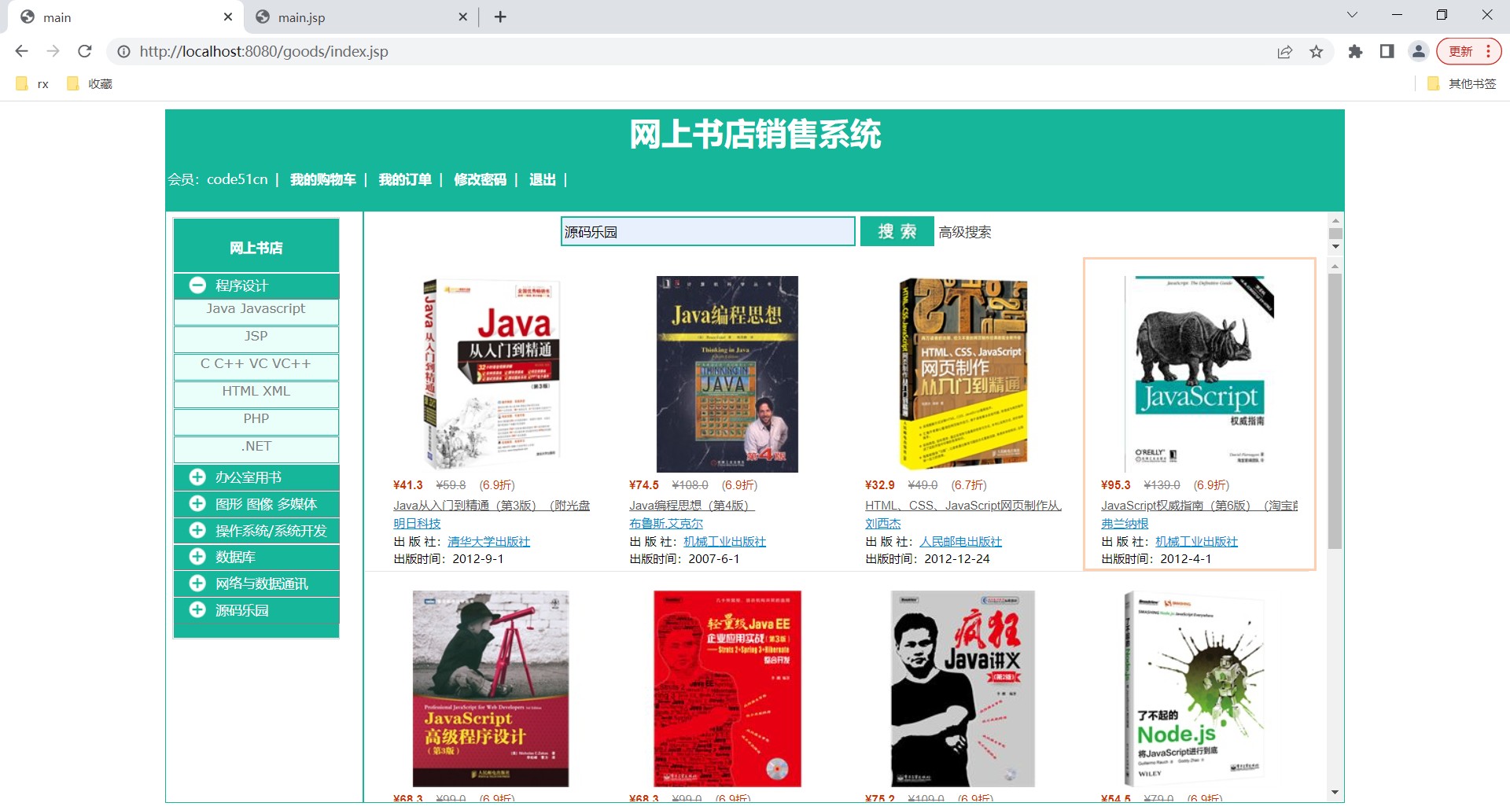Go to 修改密码 change password

pos(480,179)
